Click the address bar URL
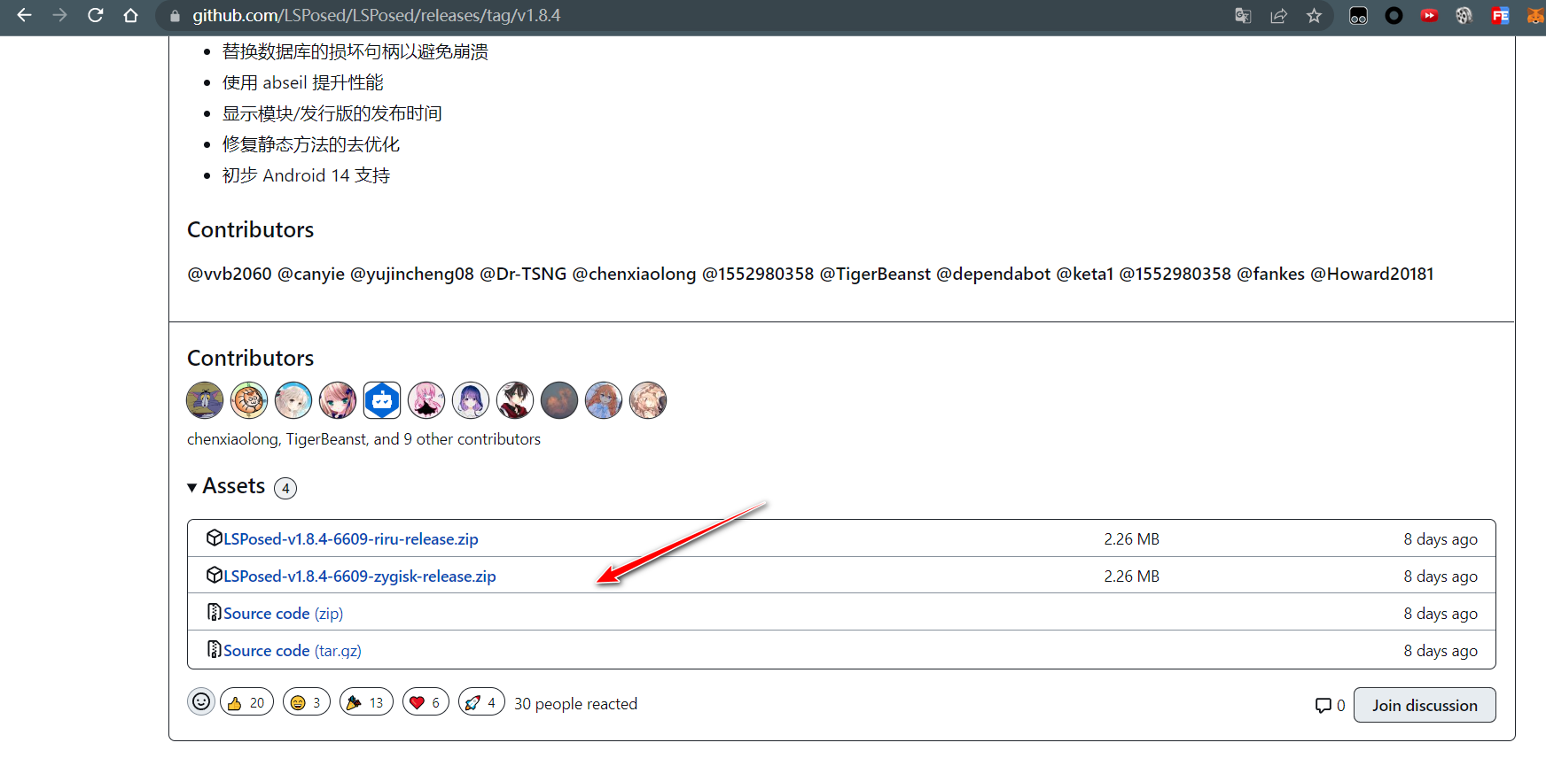 pyautogui.click(x=377, y=16)
